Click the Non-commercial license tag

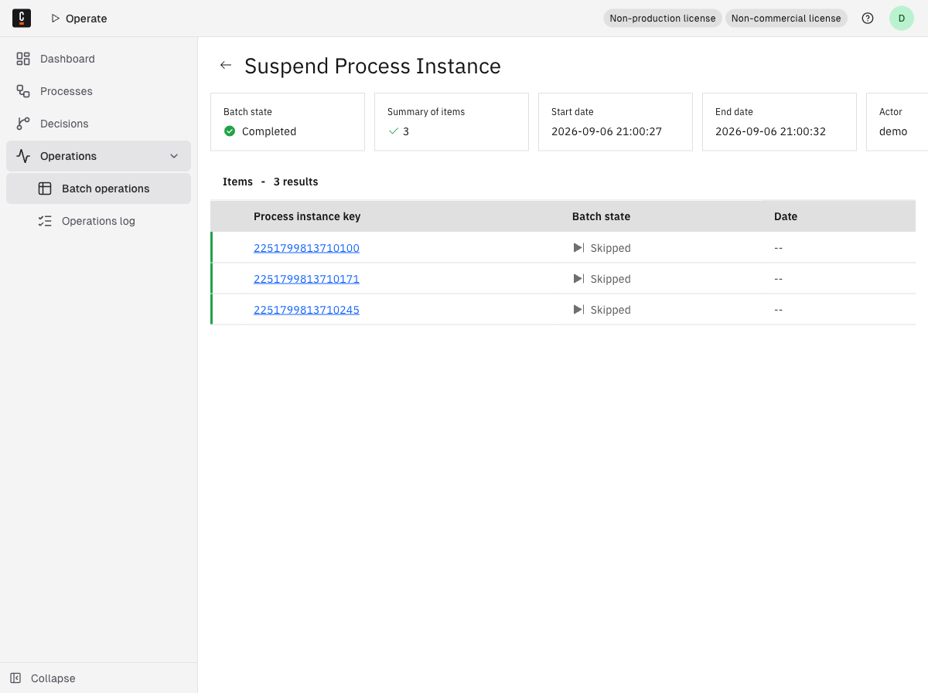coord(786,19)
